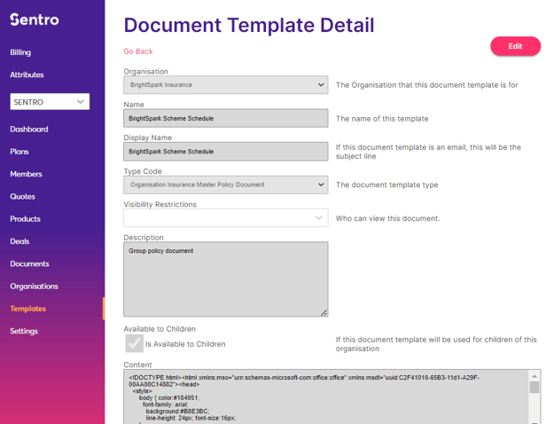
Task: Open the Type Code dropdown
Action: tap(226, 185)
